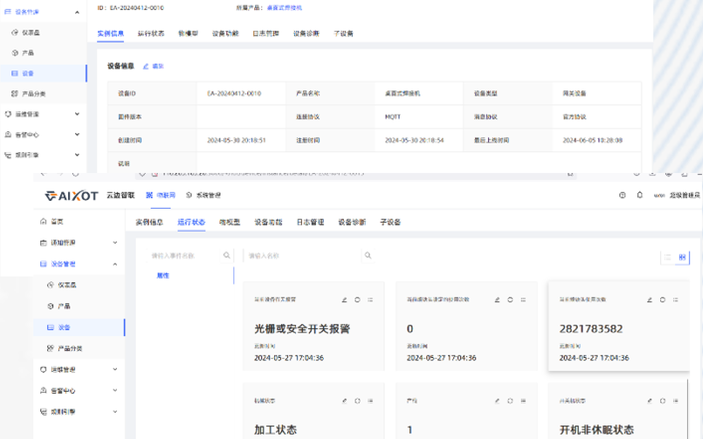Switch to 运行状态 tab in upper window

click(151, 33)
